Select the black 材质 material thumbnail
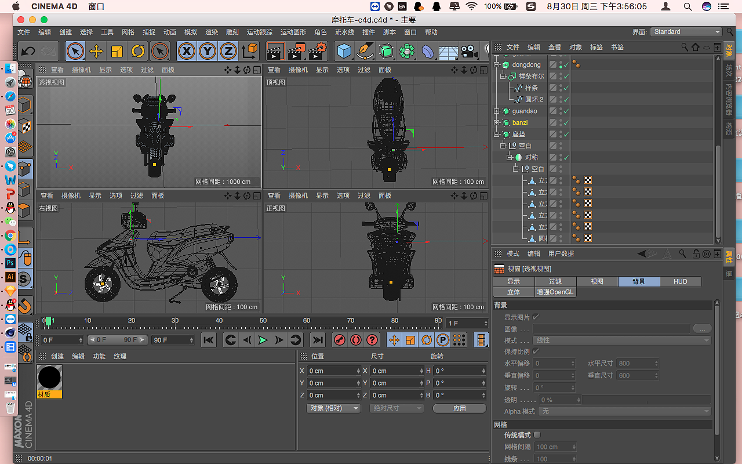742x464 pixels. tap(49, 378)
